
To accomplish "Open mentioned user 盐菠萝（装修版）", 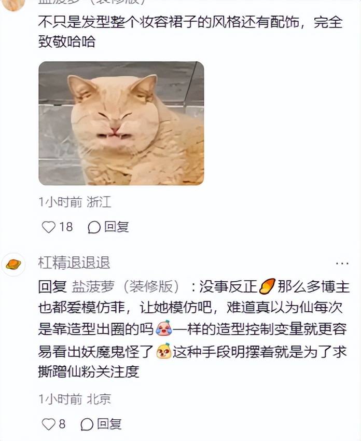I will coord(126,286).
